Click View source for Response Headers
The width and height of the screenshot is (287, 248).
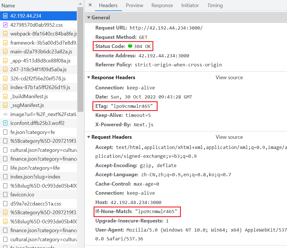pos(229,77)
